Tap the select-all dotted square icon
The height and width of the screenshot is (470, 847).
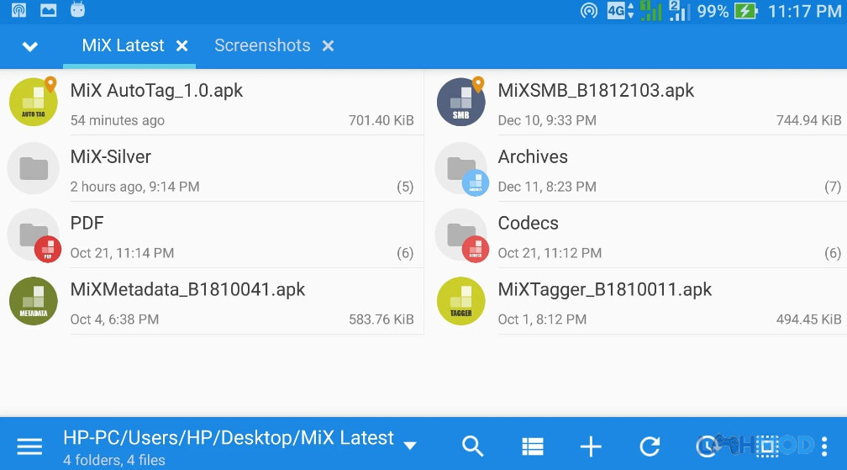pos(766,446)
